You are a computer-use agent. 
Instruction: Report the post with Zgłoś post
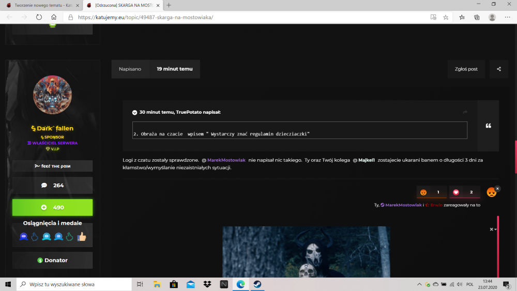click(466, 69)
